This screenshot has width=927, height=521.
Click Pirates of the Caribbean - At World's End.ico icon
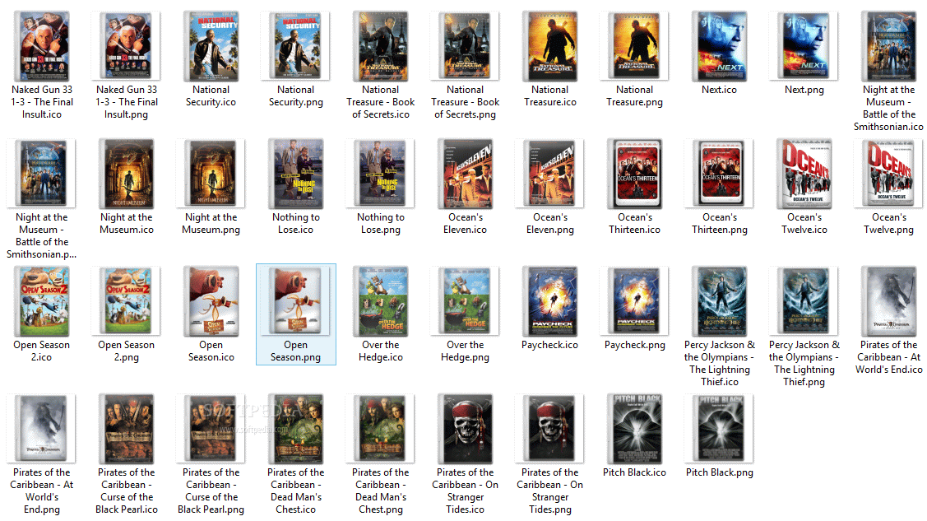point(888,301)
